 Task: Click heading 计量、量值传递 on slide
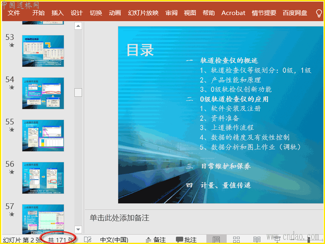coord(226,185)
